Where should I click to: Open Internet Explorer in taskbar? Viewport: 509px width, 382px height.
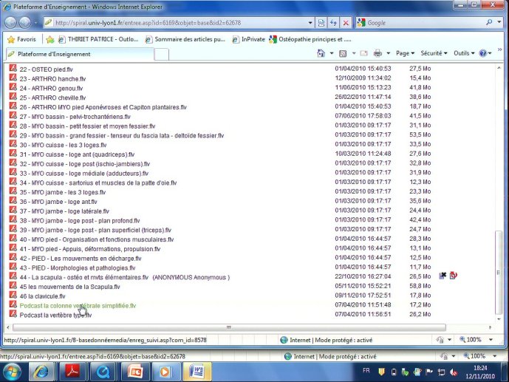coord(41,372)
